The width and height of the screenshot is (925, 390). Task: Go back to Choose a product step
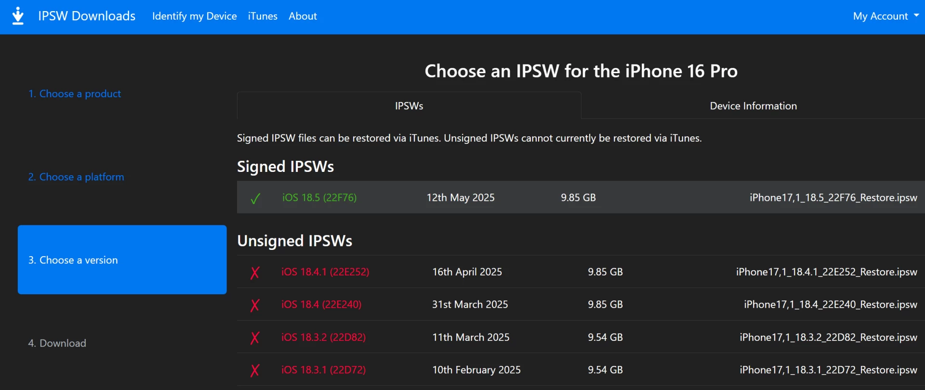point(75,94)
